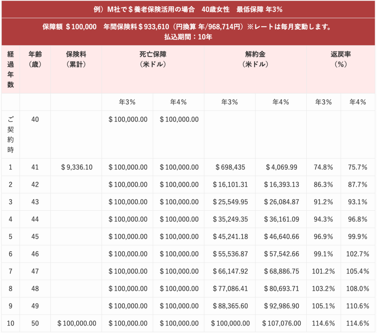Click surrender value '$ 80,693.71'
Image resolution: width=377 pixels, height=333 pixels.
(281, 288)
